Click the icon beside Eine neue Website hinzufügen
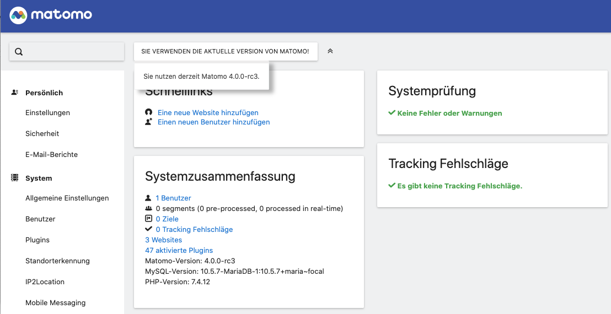The image size is (611, 314). tap(148, 112)
